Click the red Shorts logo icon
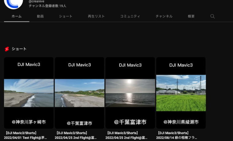Viewport: 233px width, 141px height. point(7,49)
